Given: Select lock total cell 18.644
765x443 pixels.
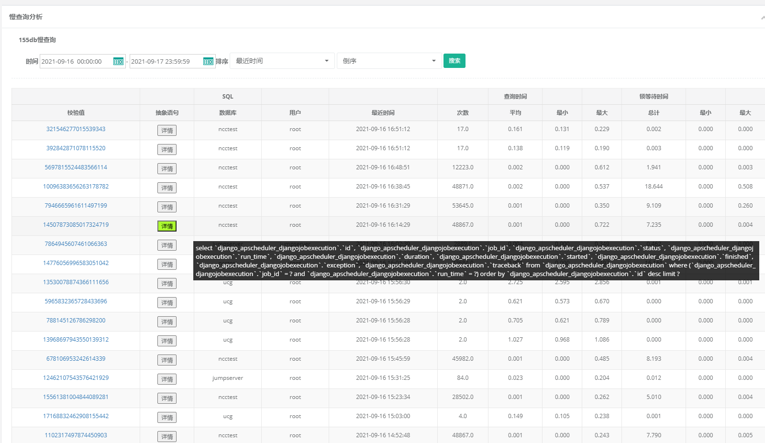Looking at the screenshot, I should (x=654, y=187).
